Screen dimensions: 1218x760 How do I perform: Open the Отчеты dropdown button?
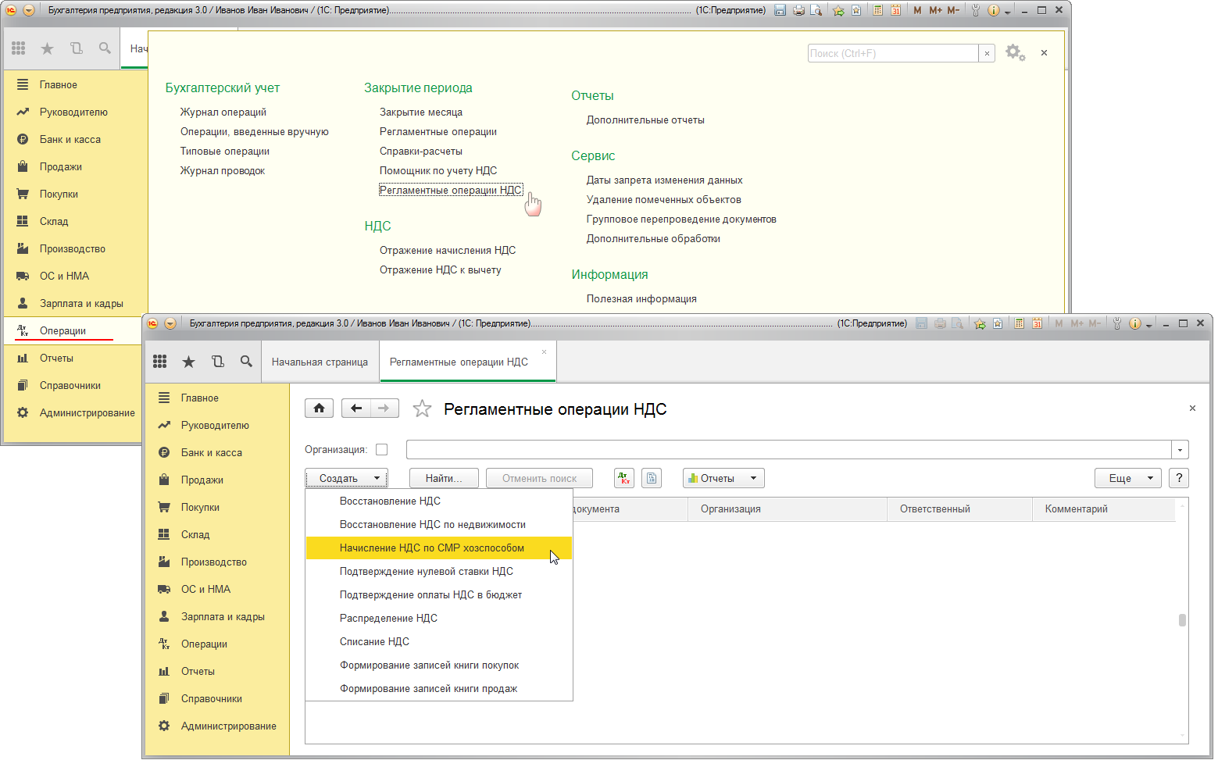click(x=723, y=478)
